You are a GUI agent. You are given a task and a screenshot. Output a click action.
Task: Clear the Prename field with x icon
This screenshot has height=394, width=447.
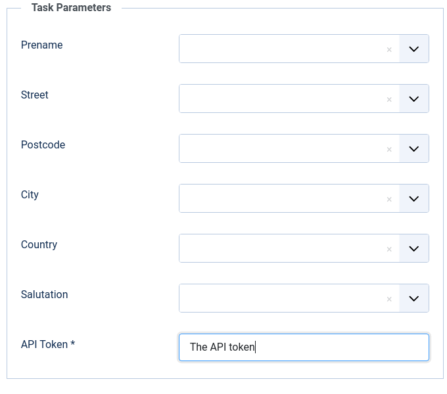[389, 49]
